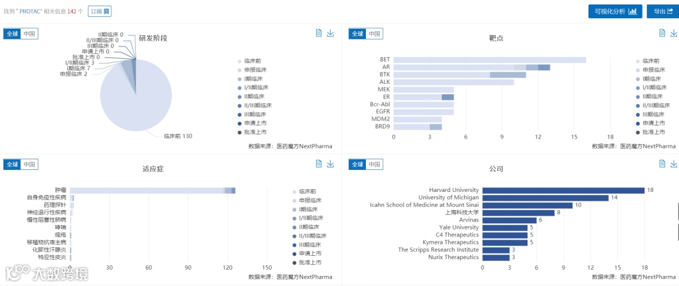Toggle I/II期临床 legend in 适应症 chart
The image size is (679, 286).
pyautogui.click(x=309, y=218)
